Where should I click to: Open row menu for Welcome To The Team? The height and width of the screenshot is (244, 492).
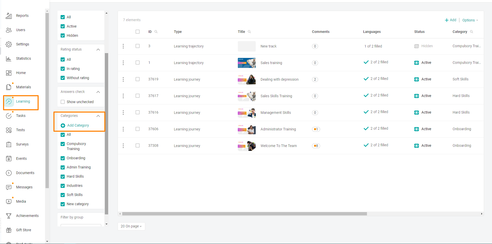123,146
